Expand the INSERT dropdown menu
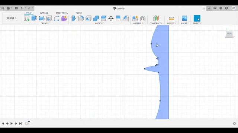This screenshot has width=238, height=133. 184,23
